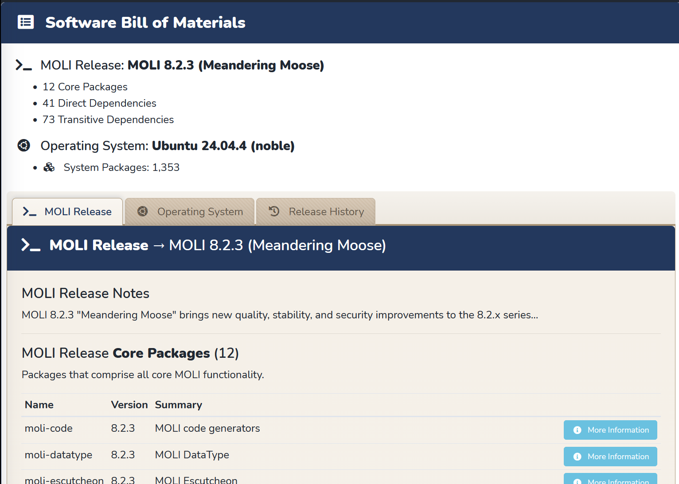Click the 'MOLI Release Notes' heading
The height and width of the screenshot is (484, 679).
point(86,293)
